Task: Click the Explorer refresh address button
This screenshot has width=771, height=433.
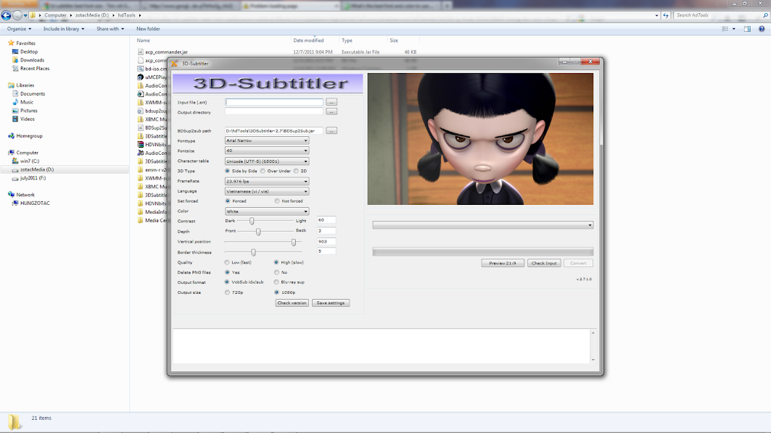Action: 666,15
